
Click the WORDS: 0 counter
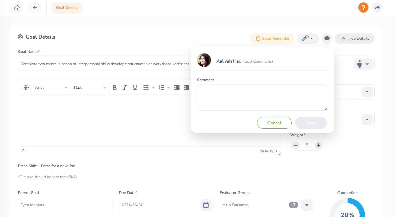click(268, 151)
